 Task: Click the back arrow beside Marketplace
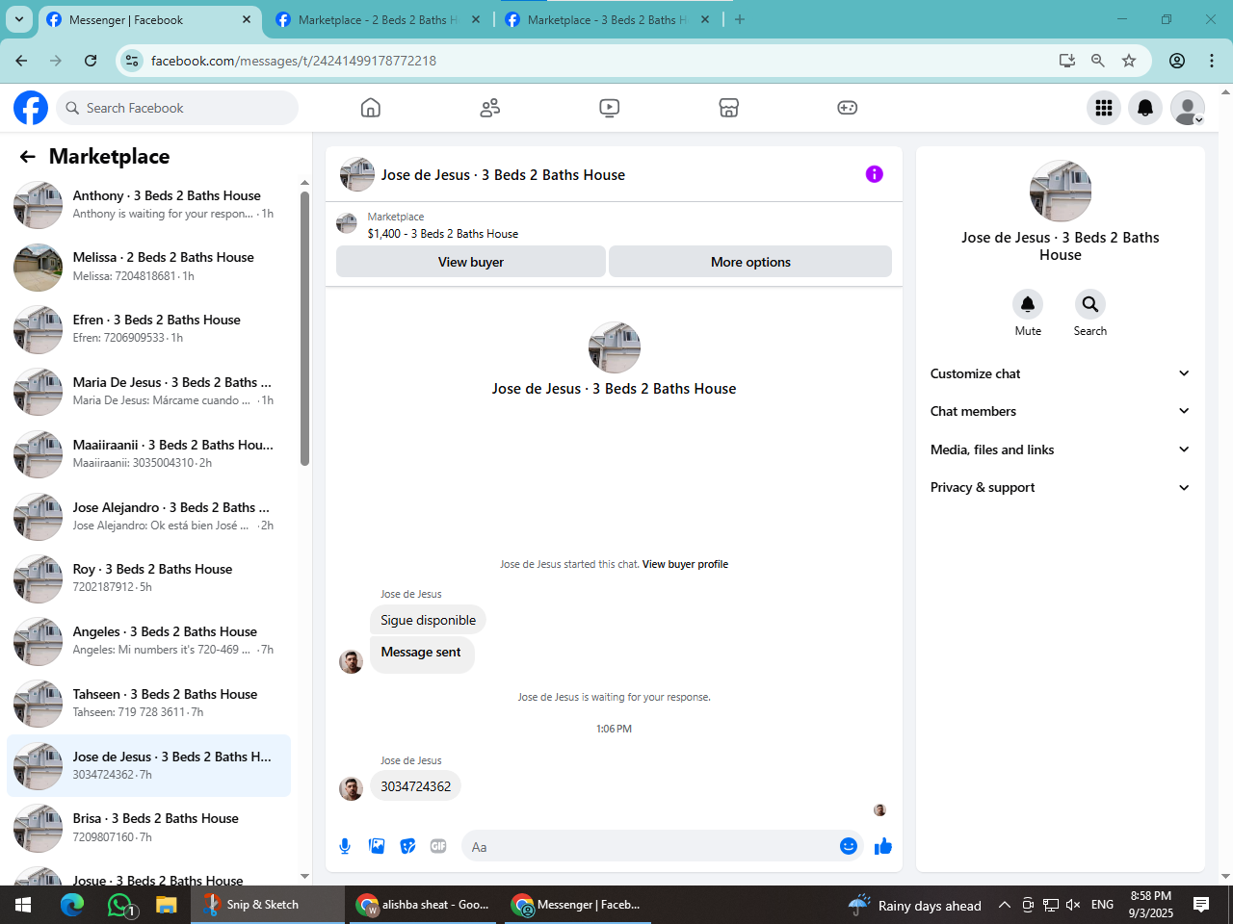pyautogui.click(x=28, y=157)
